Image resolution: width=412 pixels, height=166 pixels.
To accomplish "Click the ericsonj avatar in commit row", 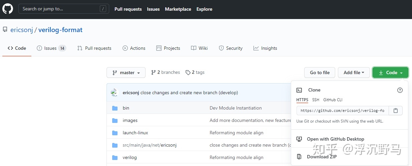I will (x=115, y=93).
